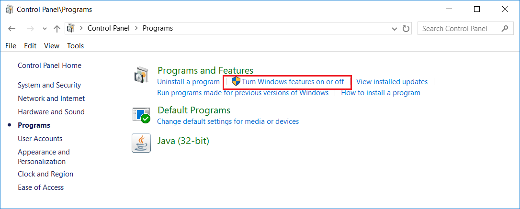Go forward using the right arrow
Image resolution: width=520 pixels, height=209 pixels.
tap(30, 29)
